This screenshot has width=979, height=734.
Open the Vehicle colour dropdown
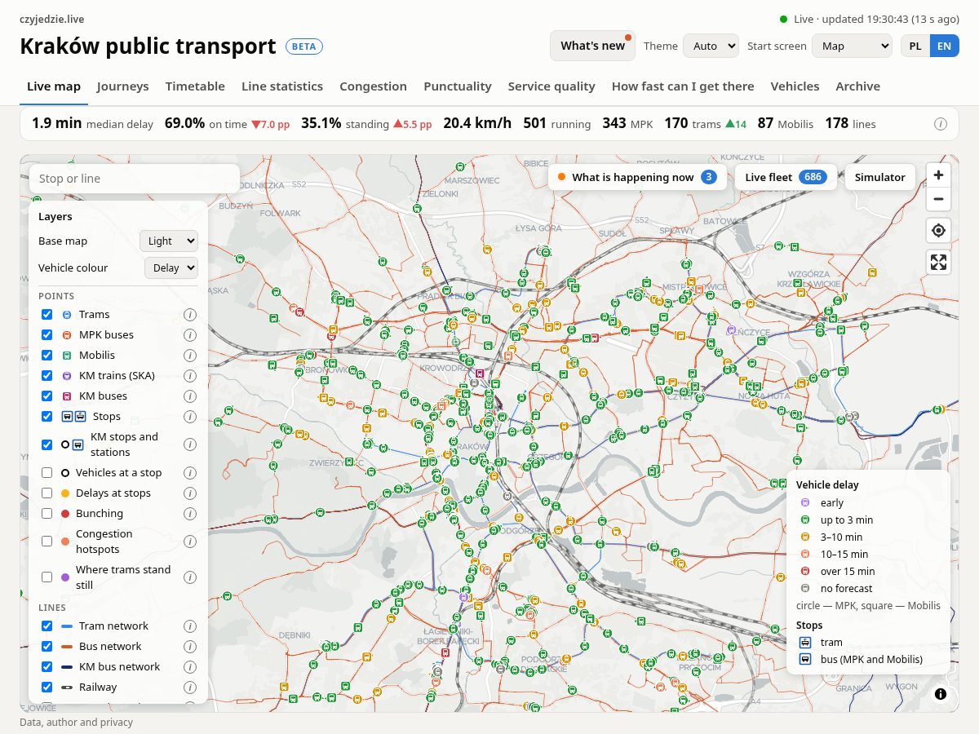pos(171,268)
